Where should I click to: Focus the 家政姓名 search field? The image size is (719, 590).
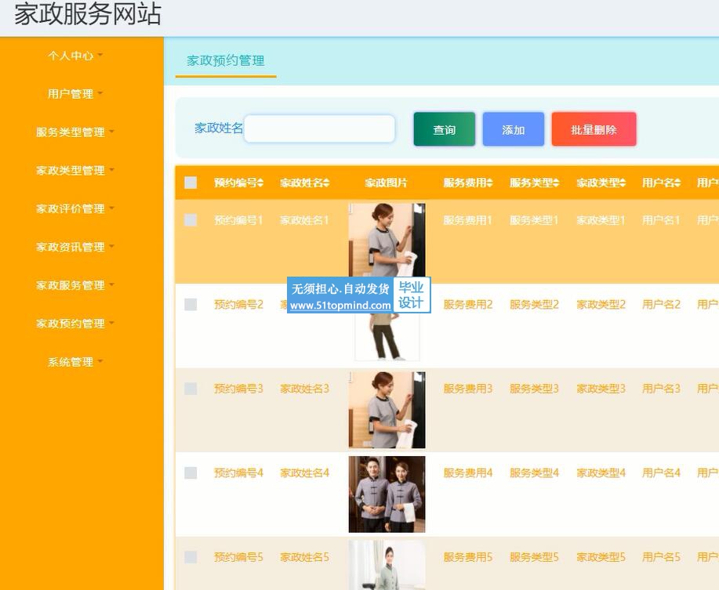pyautogui.click(x=320, y=128)
